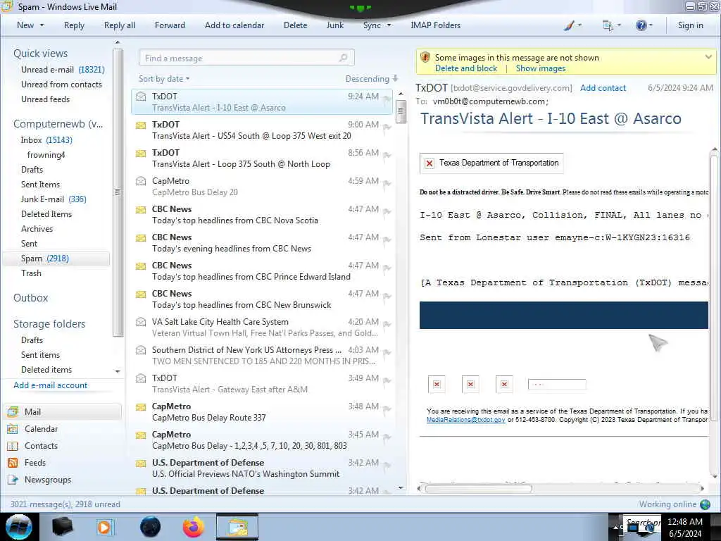This screenshot has width=721, height=541.
Task: Click the Windows Start orb
Action: 19,527
